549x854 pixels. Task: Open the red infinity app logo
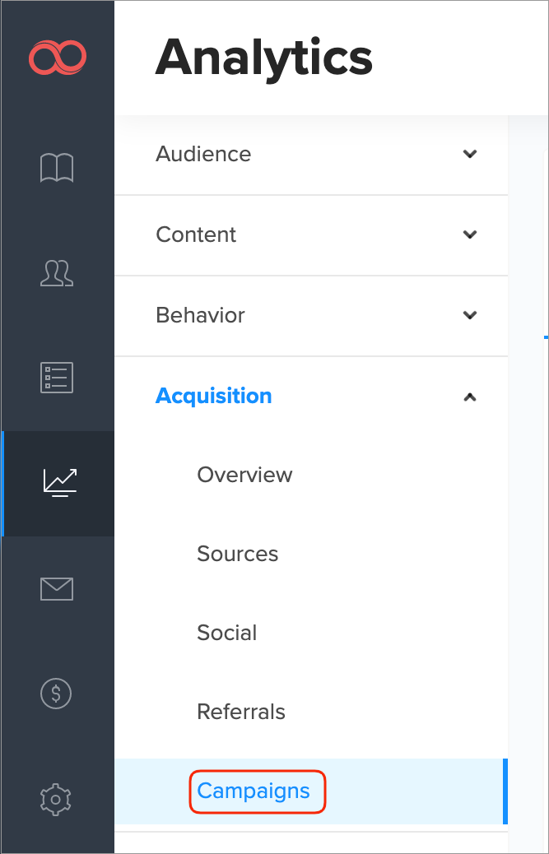point(57,58)
